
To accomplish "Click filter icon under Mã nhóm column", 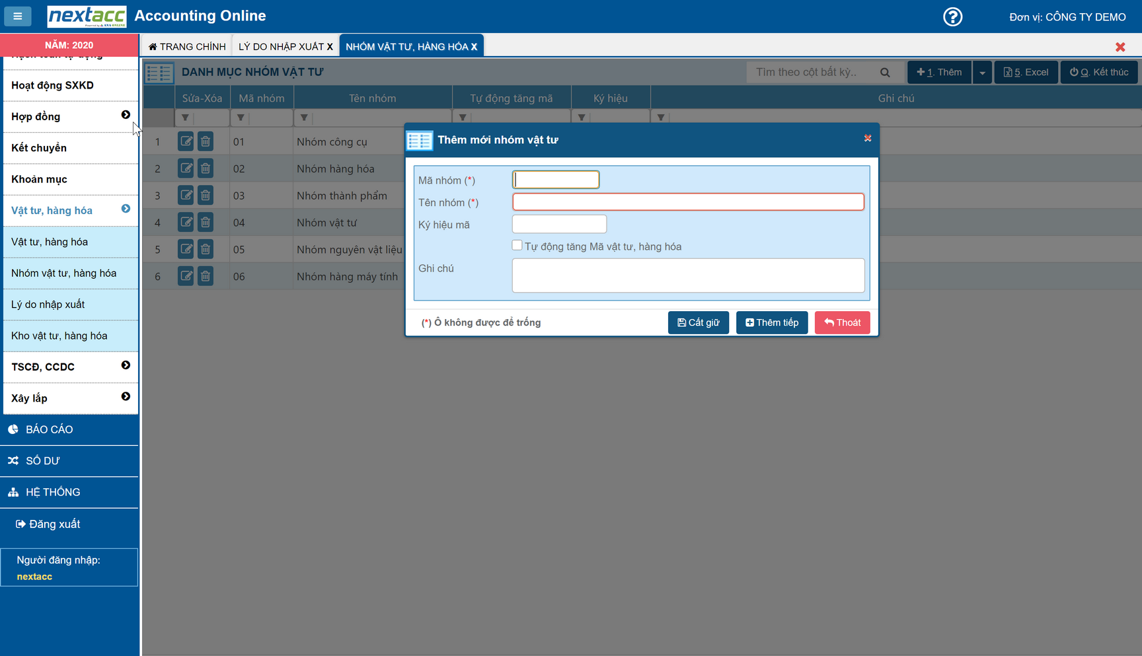I will click(x=241, y=118).
